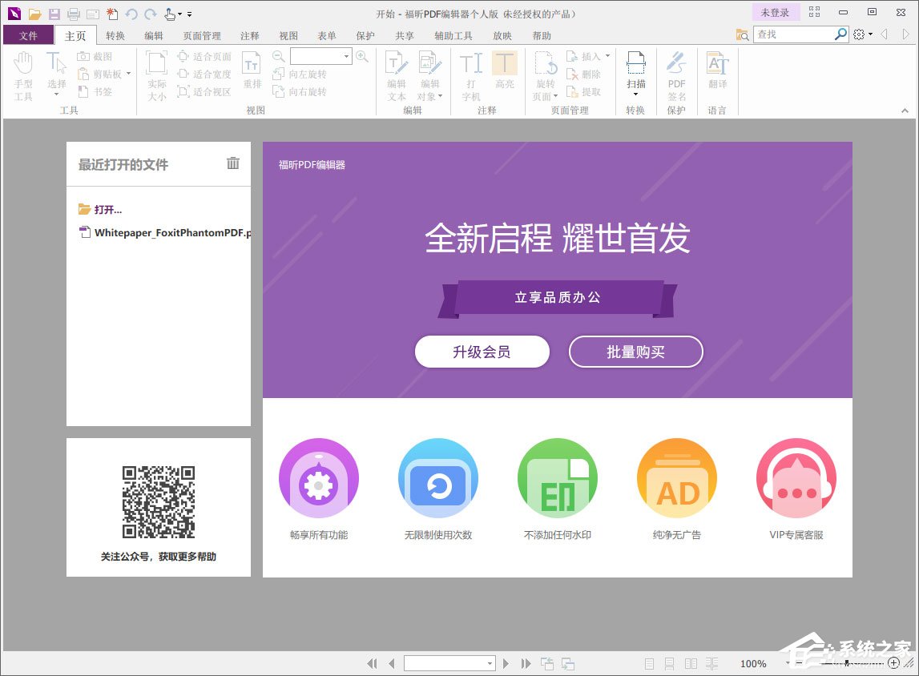Viewport: 919px width, 676px height.
Task: Open the Scan (扫描) dropdown menu
Action: [635, 95]
